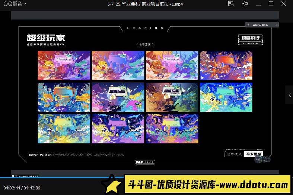
Task: Expand the playlist panel arrow on right edge
Action: coord(289,95)
